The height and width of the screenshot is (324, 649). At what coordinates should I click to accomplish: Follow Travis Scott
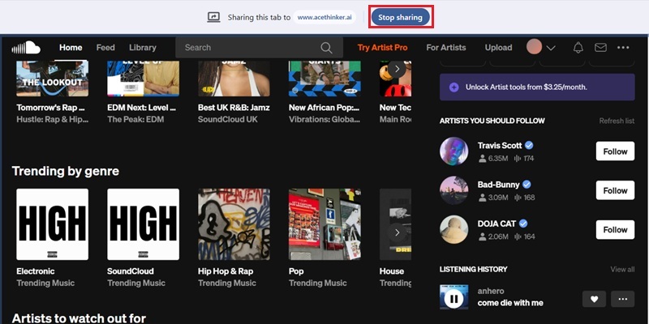click(615, 151)
